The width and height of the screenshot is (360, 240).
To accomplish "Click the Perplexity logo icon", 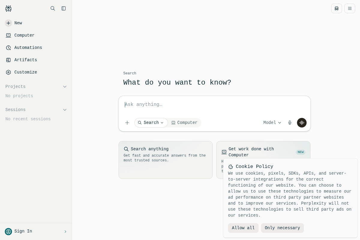I will click(8, 8).
